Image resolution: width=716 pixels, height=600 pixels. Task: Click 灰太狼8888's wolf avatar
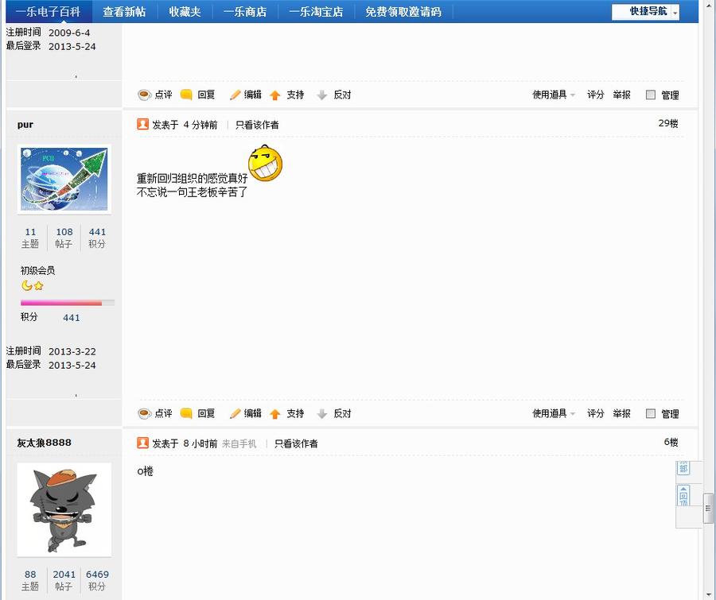[64, 509]
